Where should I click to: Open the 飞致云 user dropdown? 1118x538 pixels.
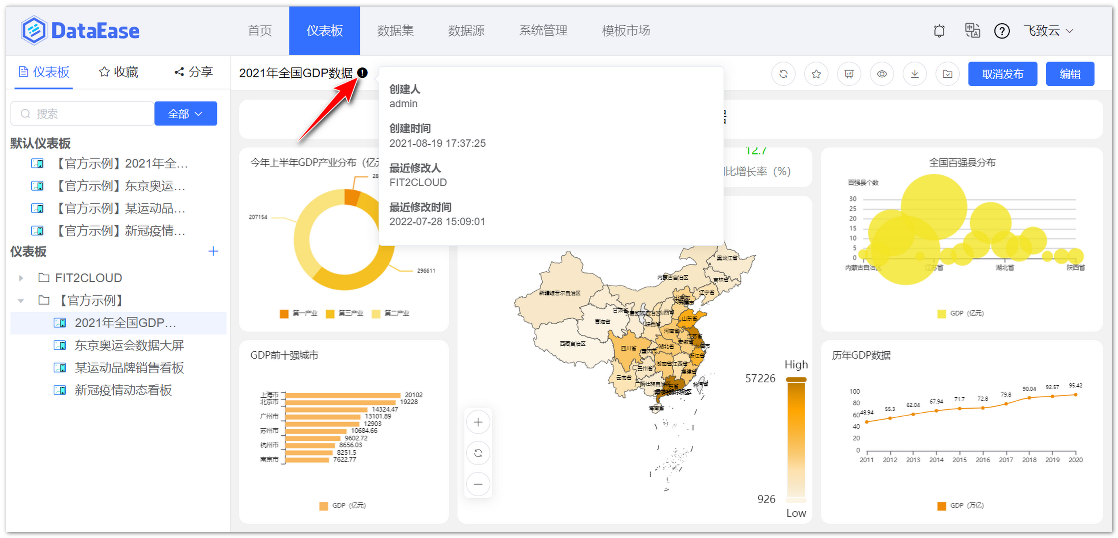1048,31
